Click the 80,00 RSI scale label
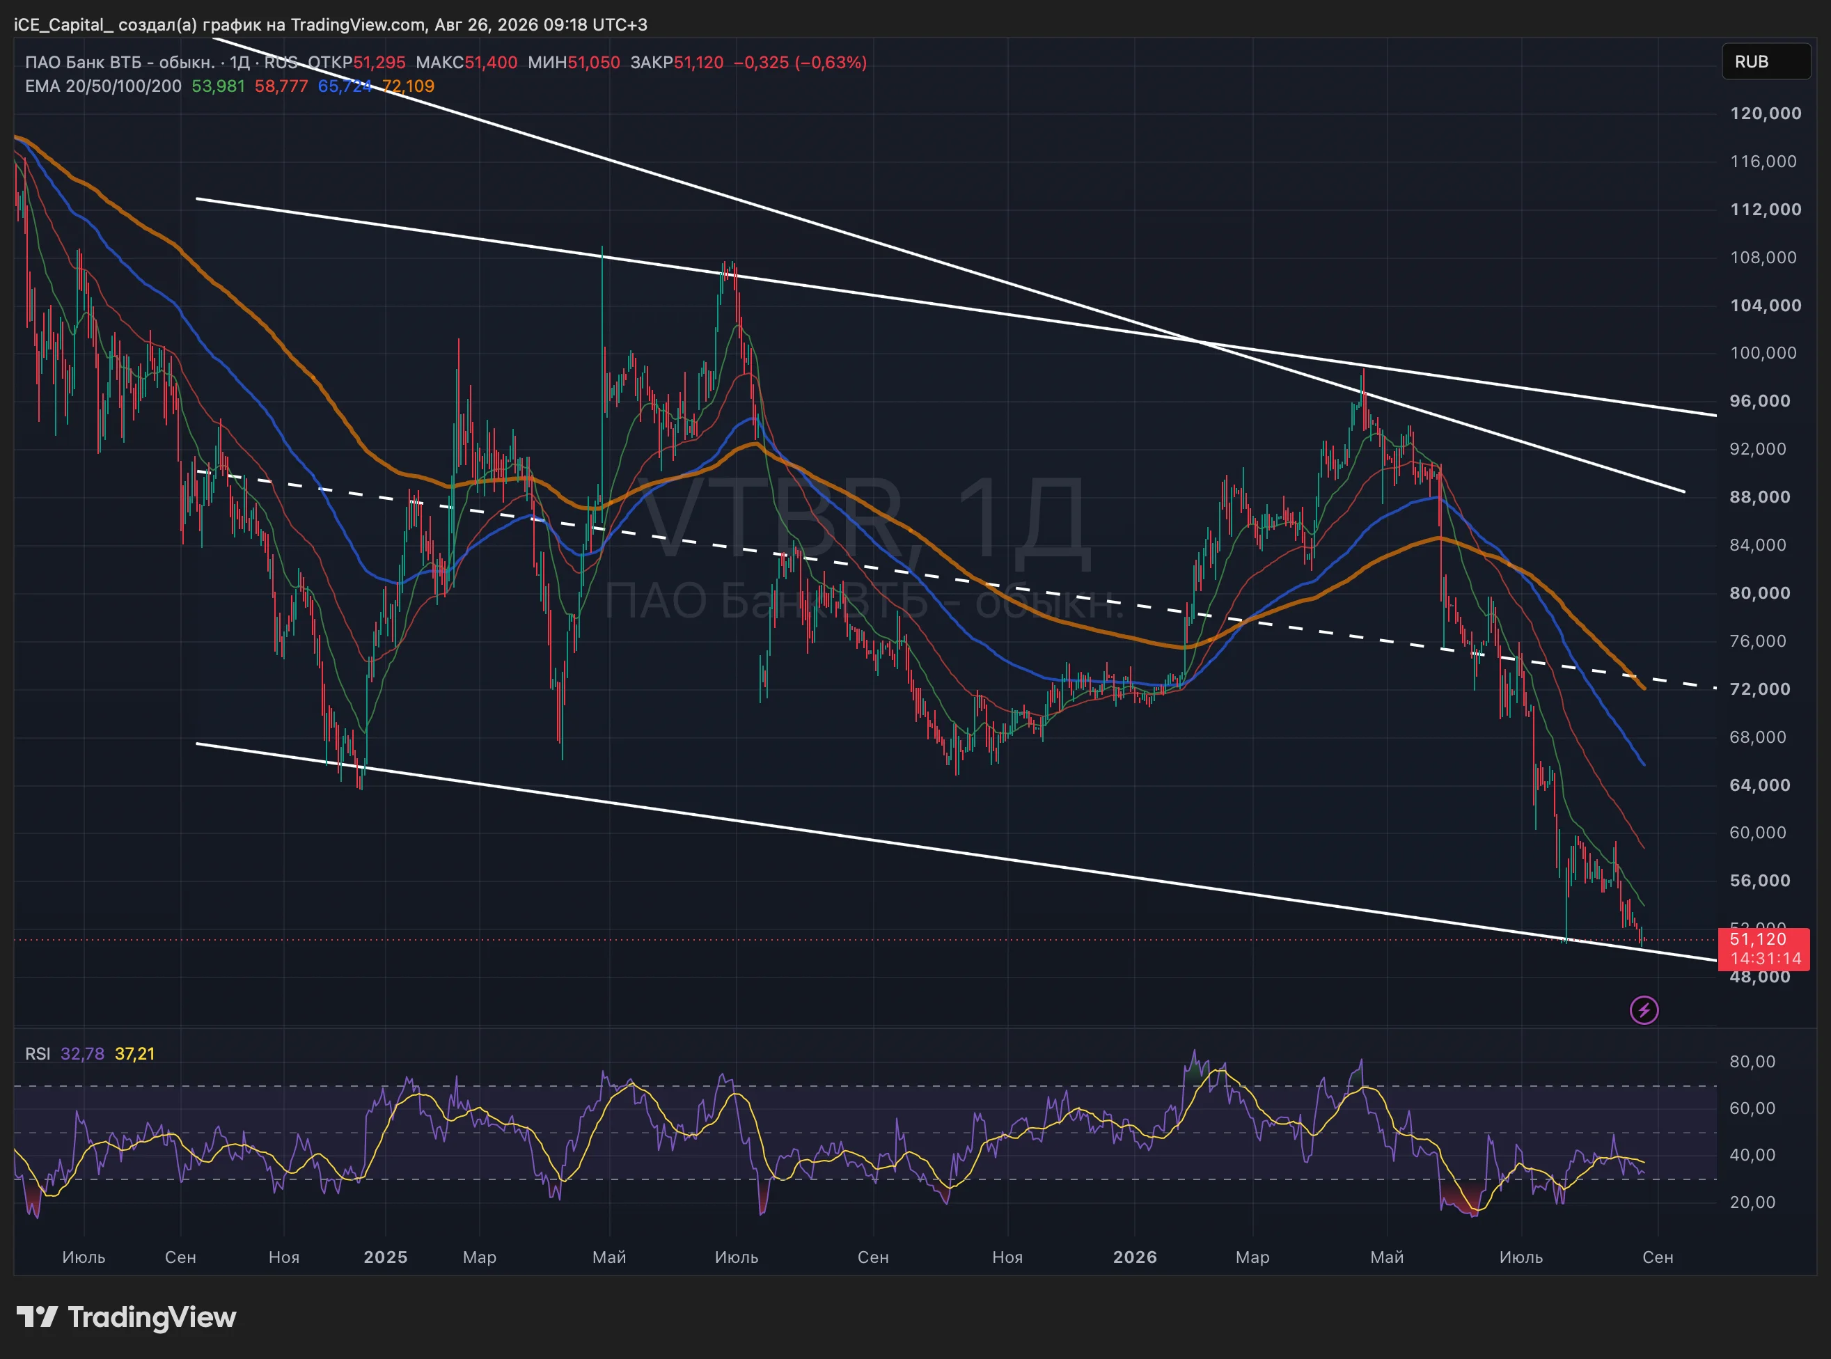This screenshot has width=1831, height=1359. [x=1752, y=1061]
